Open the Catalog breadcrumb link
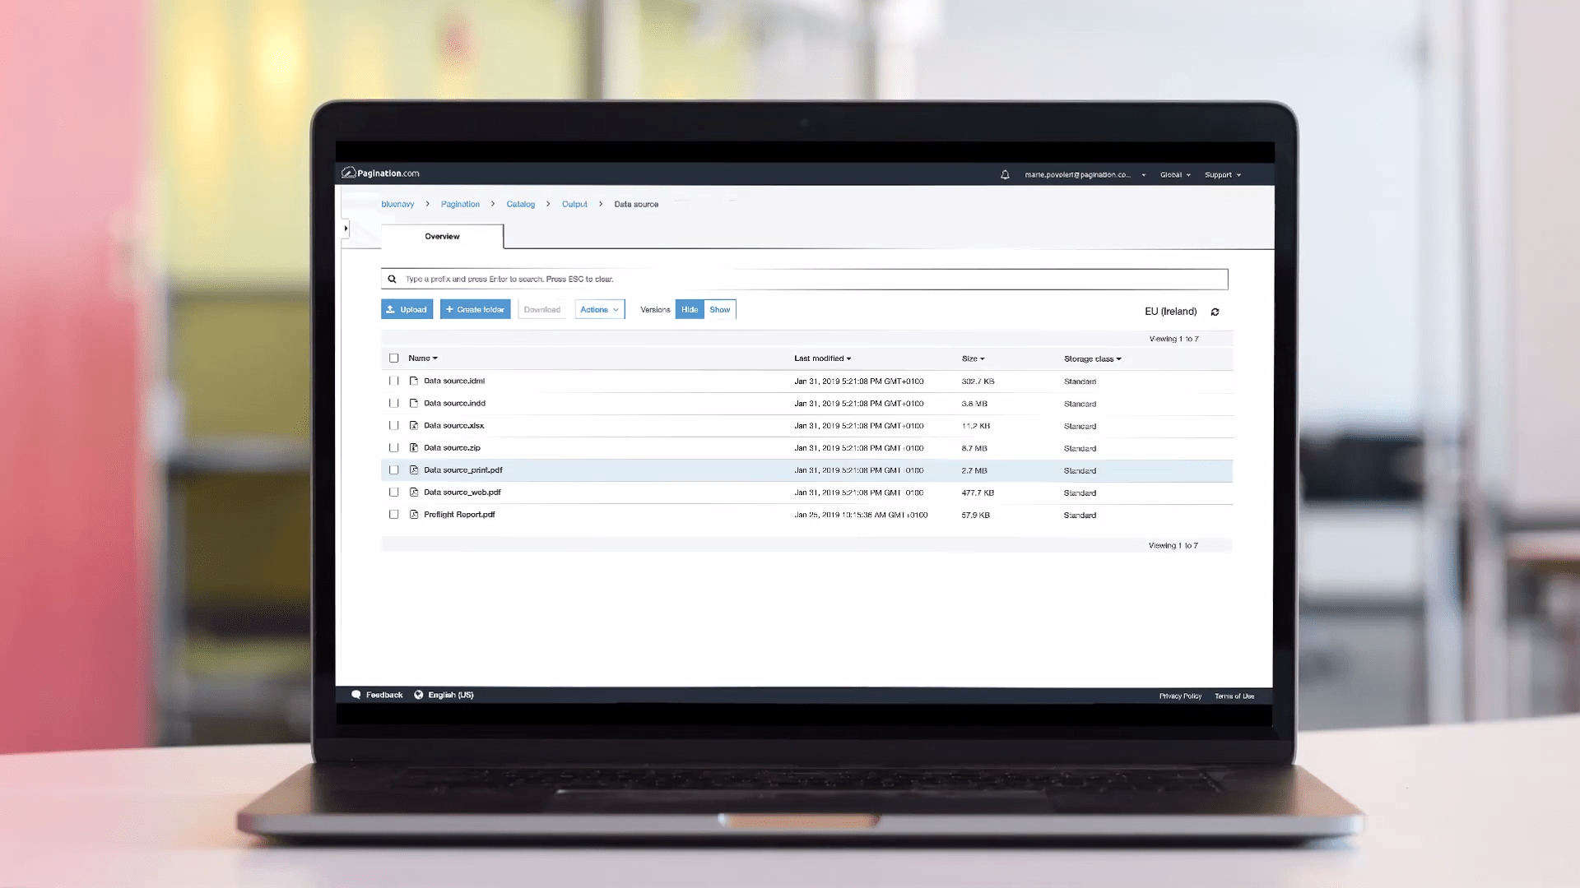The image size is (1580, 888). point(520,205)
